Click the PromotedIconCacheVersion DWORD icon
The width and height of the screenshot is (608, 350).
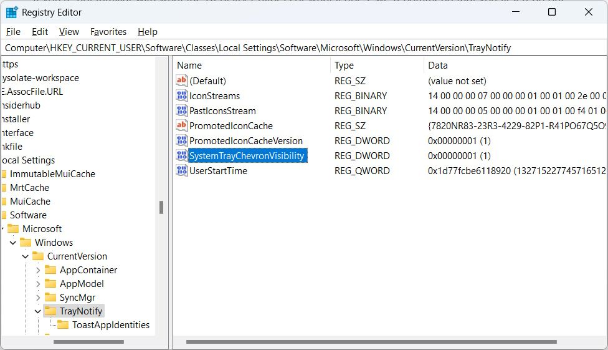181,140
